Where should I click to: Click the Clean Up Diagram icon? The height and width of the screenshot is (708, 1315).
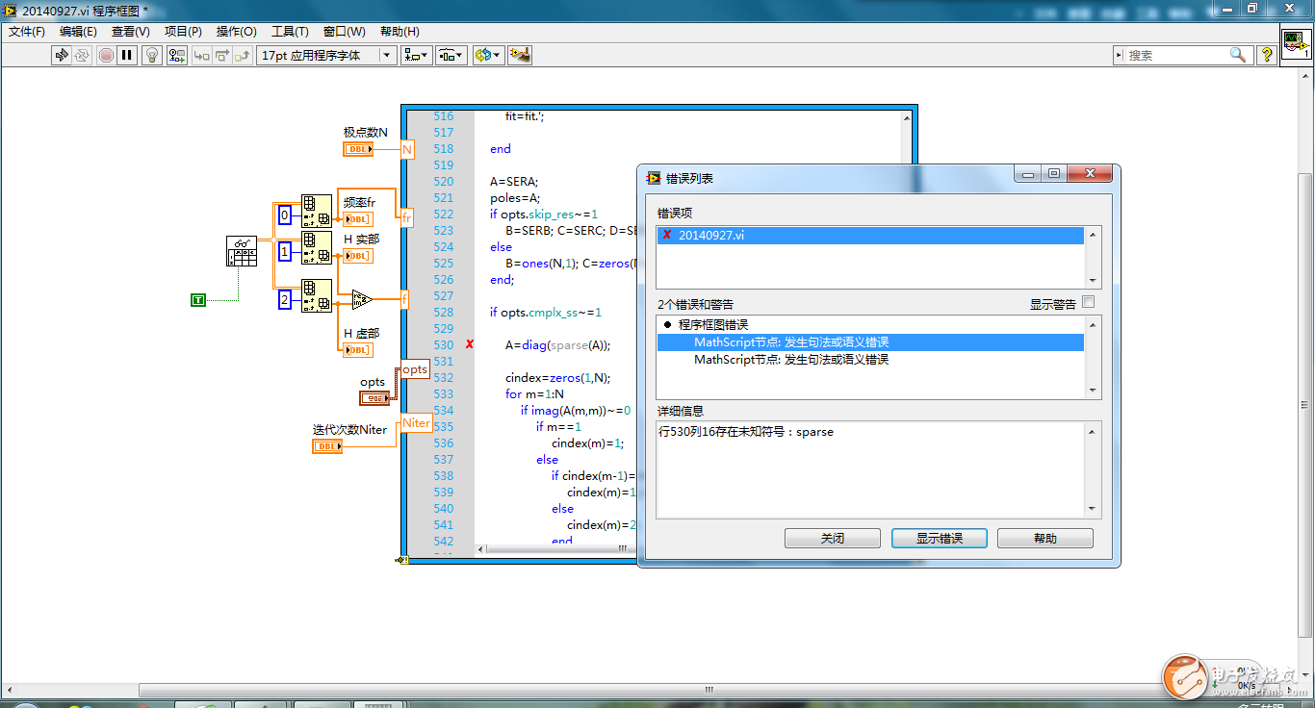(520, 56)
